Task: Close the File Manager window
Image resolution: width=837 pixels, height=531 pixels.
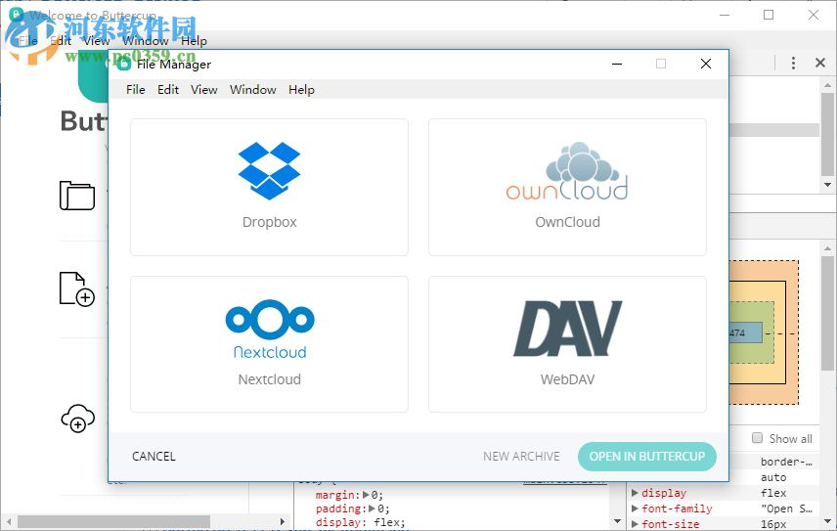Action: (x=706, y=64)
